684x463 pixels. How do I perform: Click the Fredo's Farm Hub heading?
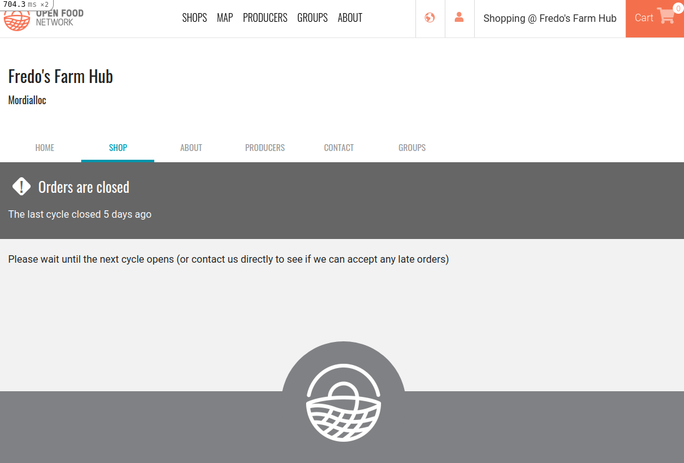coord(61,77)
